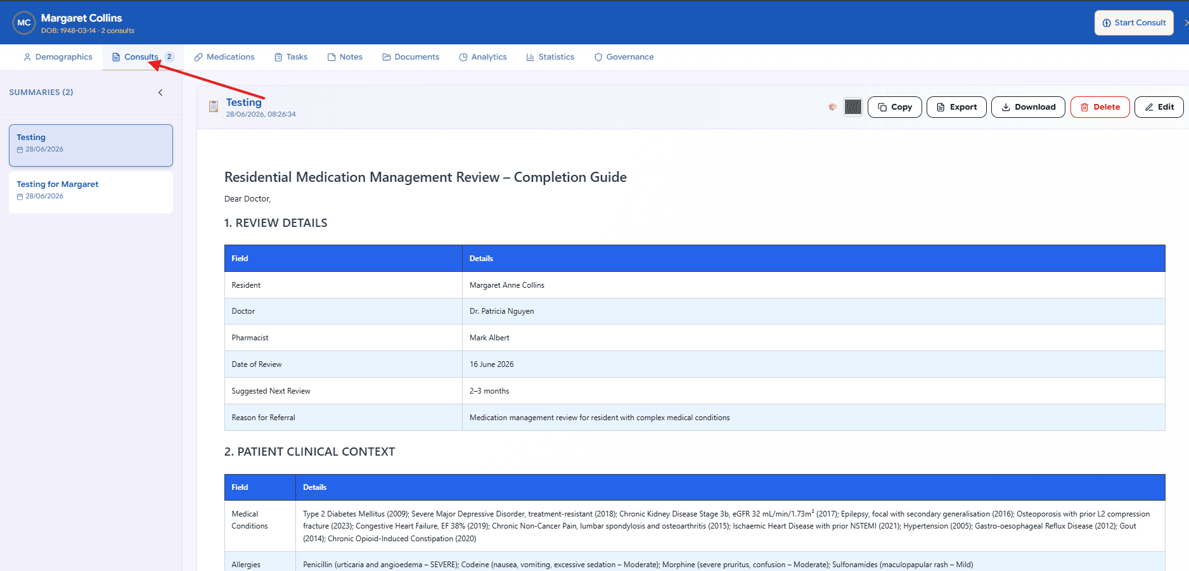Open the Analytics tab
1189x571 pixels.
(x=483, y=57)
